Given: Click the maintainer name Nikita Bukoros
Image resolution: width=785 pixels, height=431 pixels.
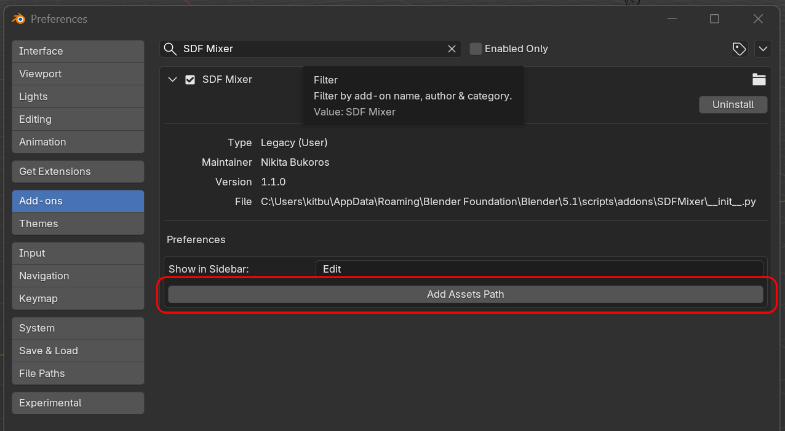Looking at the screenshot, I should [295, 162].
